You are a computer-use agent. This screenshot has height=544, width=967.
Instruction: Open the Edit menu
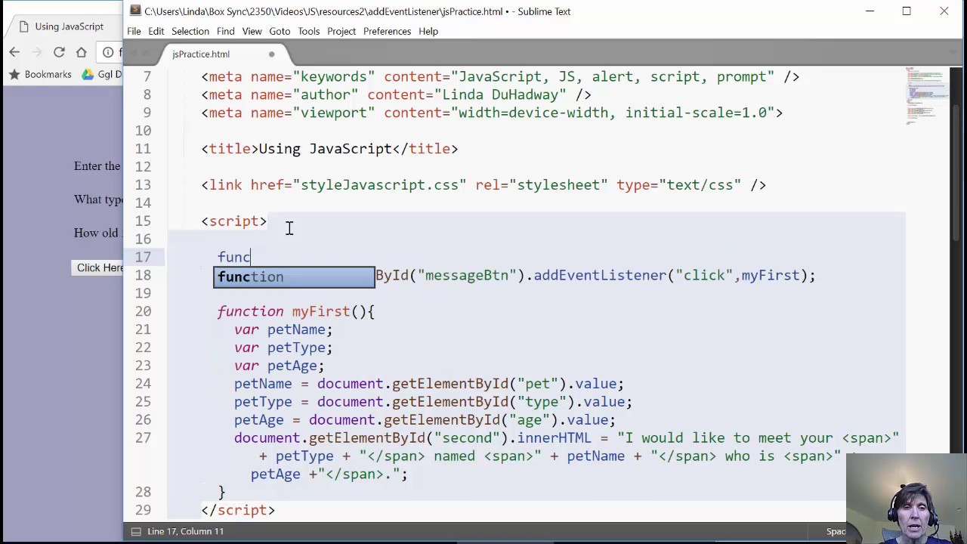156,31
